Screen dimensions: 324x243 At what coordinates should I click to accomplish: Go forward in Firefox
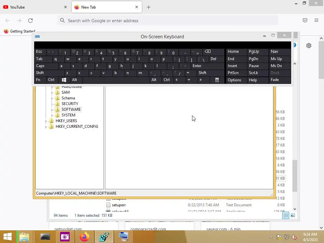tap(19, 21)
